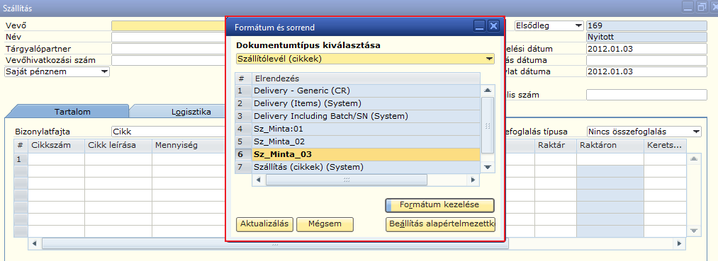Click the empty delivery date field
Image resolution: width=718 pixels, height=261 pixels.
click(x=646, y=60)
